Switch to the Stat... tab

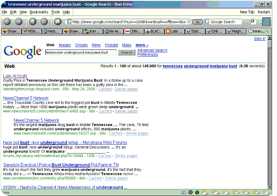coord(195,32)
